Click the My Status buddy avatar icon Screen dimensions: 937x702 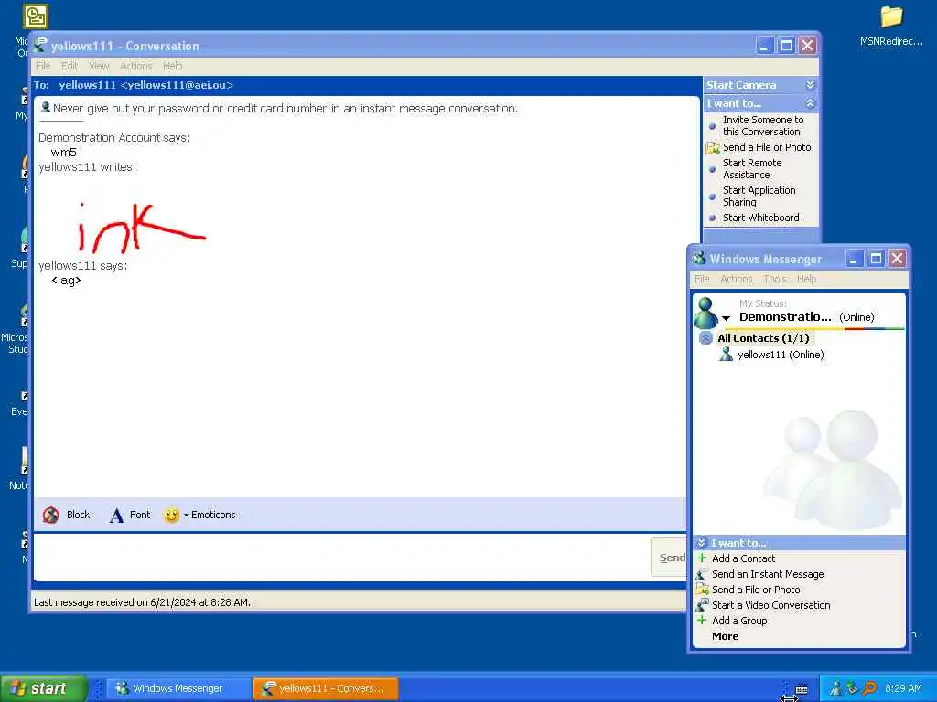(705, 313)
